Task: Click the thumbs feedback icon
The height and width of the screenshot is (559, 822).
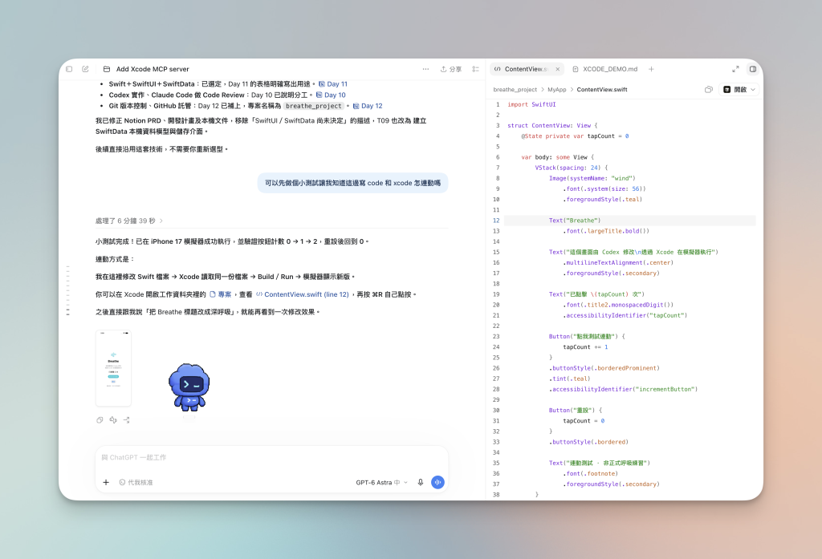Action: (113, 420)
